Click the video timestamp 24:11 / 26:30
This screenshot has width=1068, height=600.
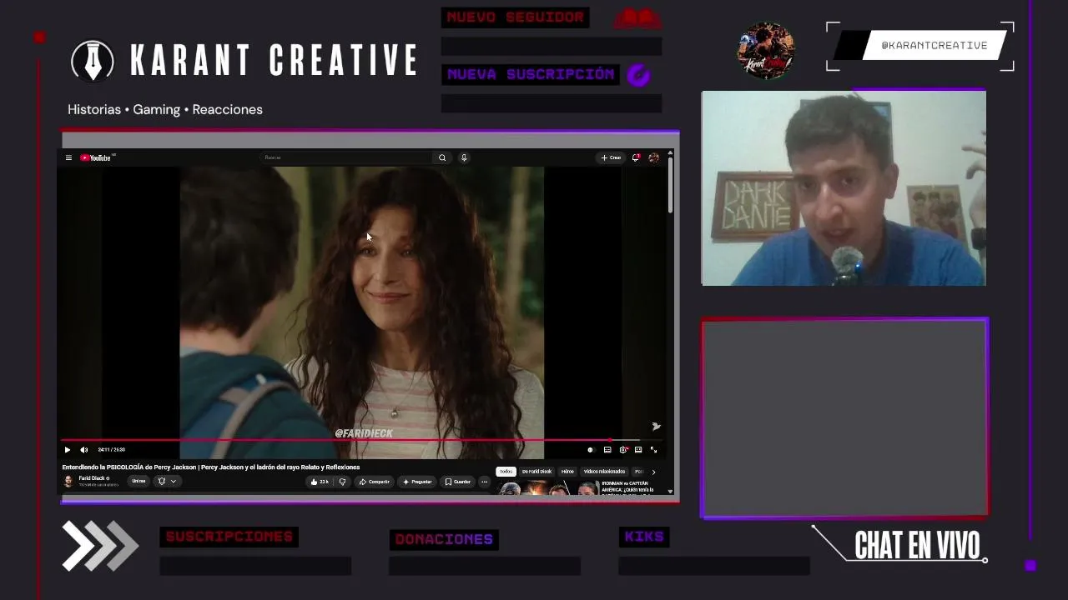tap(111, 450)
